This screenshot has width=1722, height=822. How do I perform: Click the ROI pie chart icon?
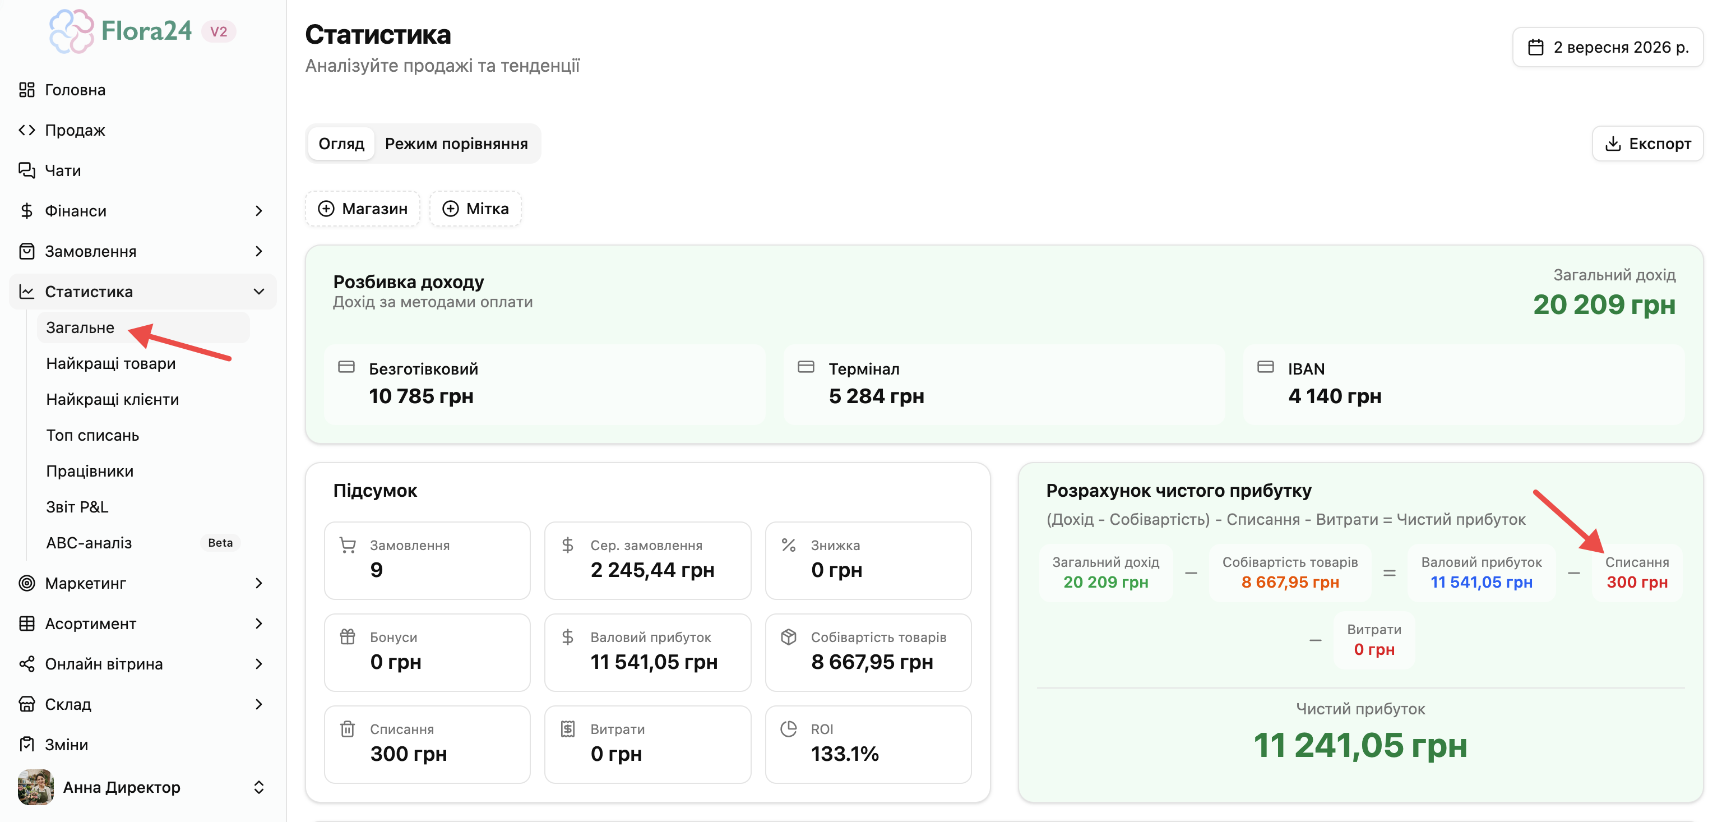click(x=789, y=728)
